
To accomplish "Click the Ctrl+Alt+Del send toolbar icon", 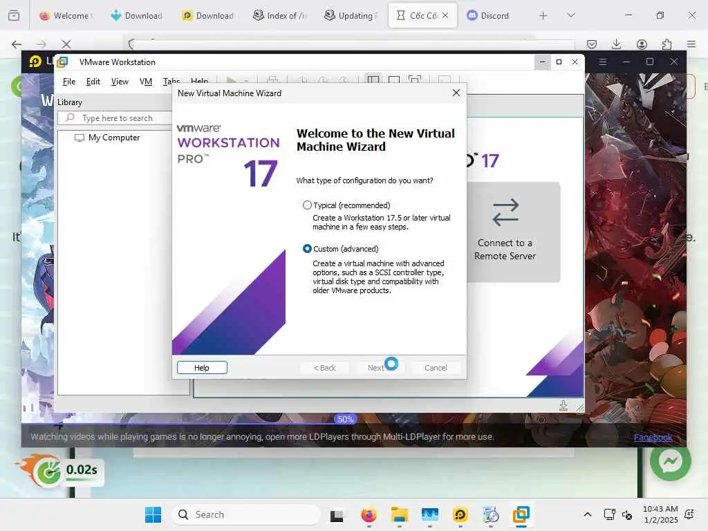I will (272, 80).
